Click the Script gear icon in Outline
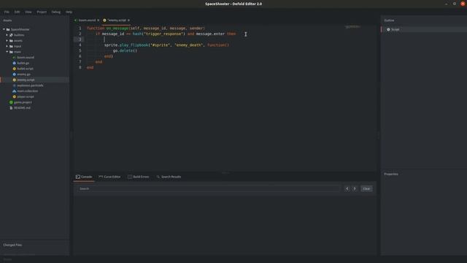Screen dimensions: 467x263 tap(388, 29)
